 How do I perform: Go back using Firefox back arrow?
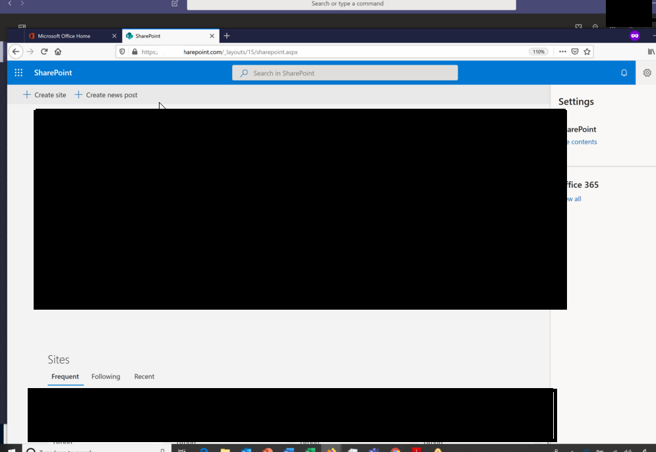point(16,51)
